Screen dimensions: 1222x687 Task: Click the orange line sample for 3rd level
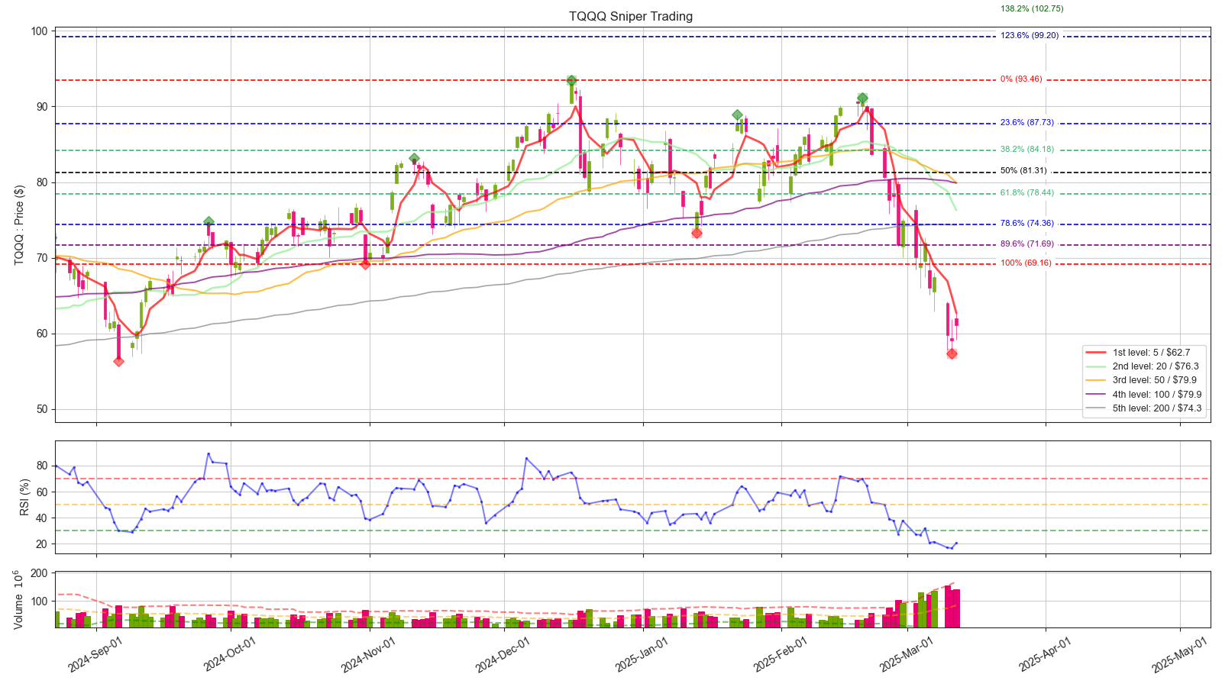click(x=1096, y=380)
